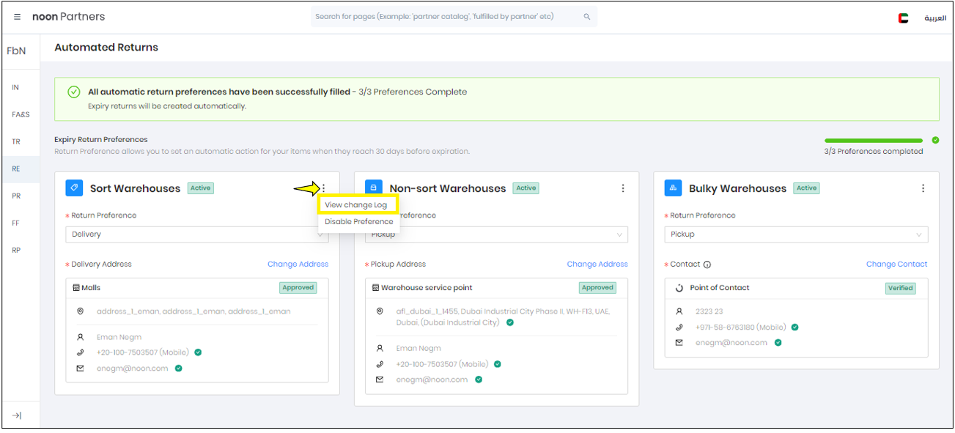Click verified check after +971-58-6763180 (Mobile)

pos(794,327)
